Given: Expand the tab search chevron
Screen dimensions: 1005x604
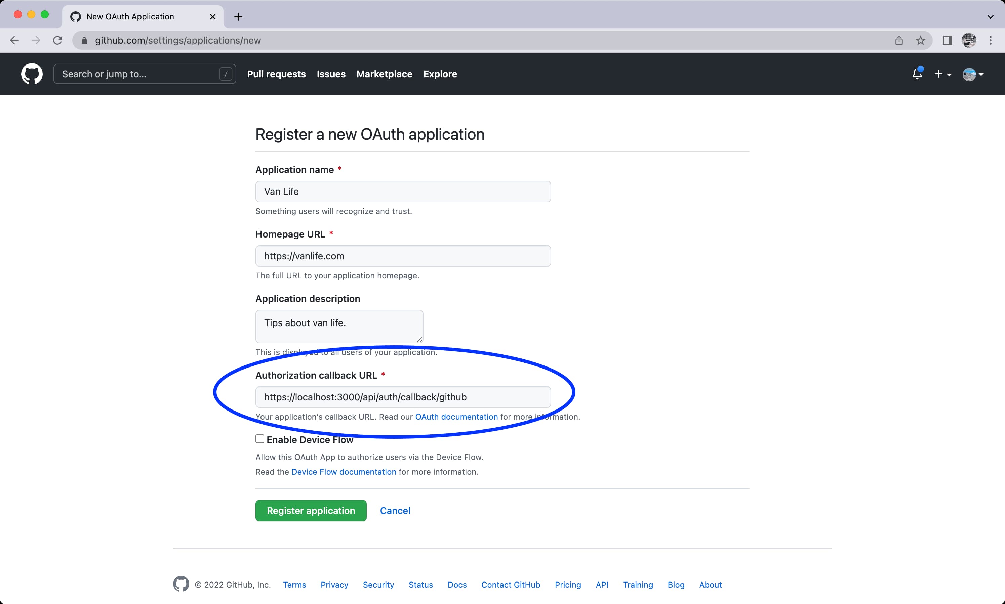Looking at the screenshot, I should tap(990, 17).
